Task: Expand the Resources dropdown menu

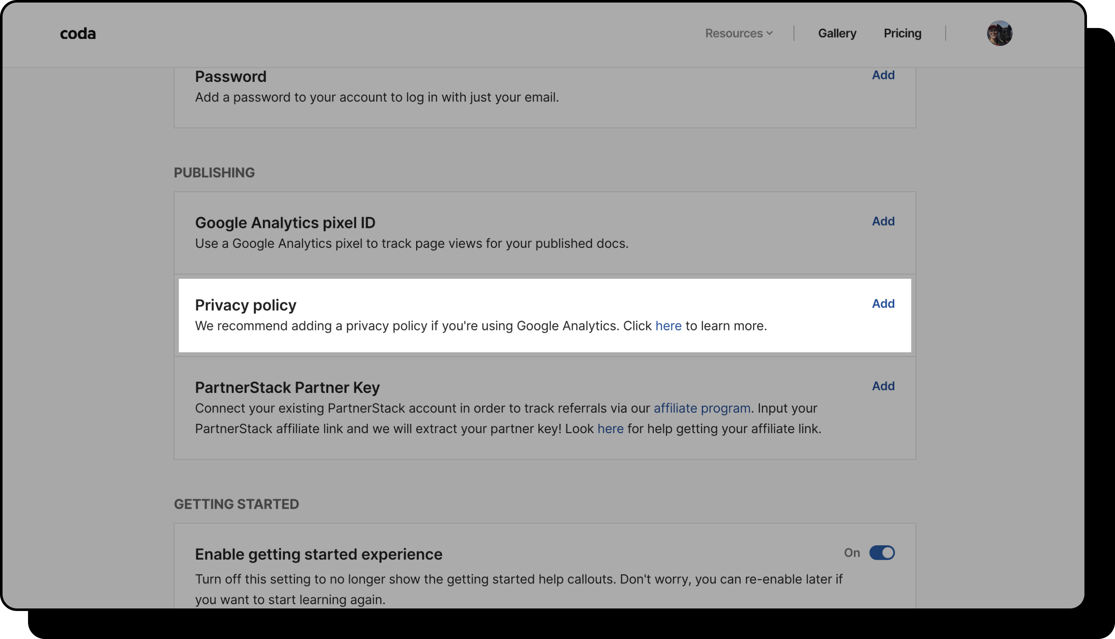Action: [738, 34]
